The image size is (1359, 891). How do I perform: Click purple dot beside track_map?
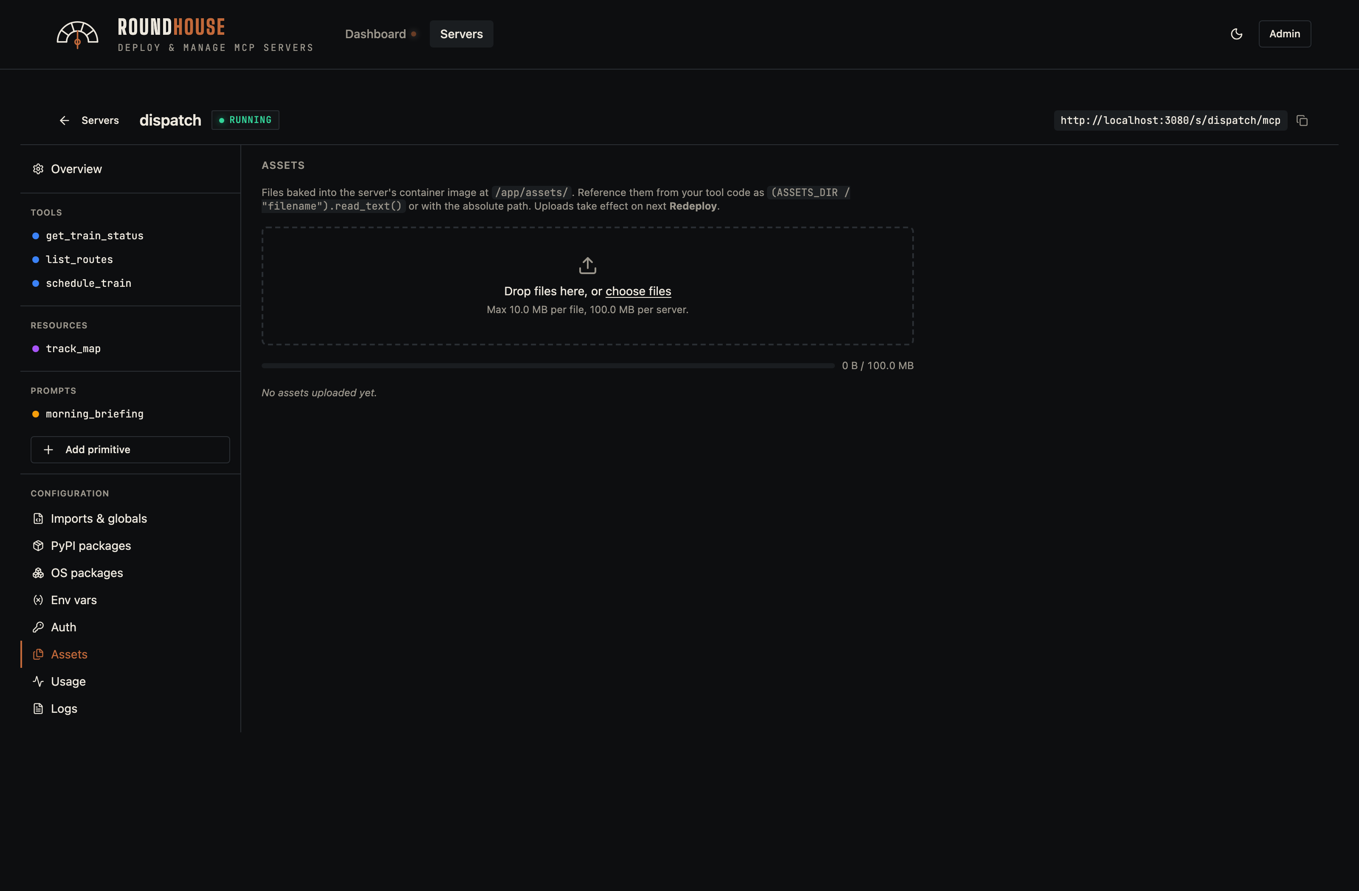(x=35, y=348)
